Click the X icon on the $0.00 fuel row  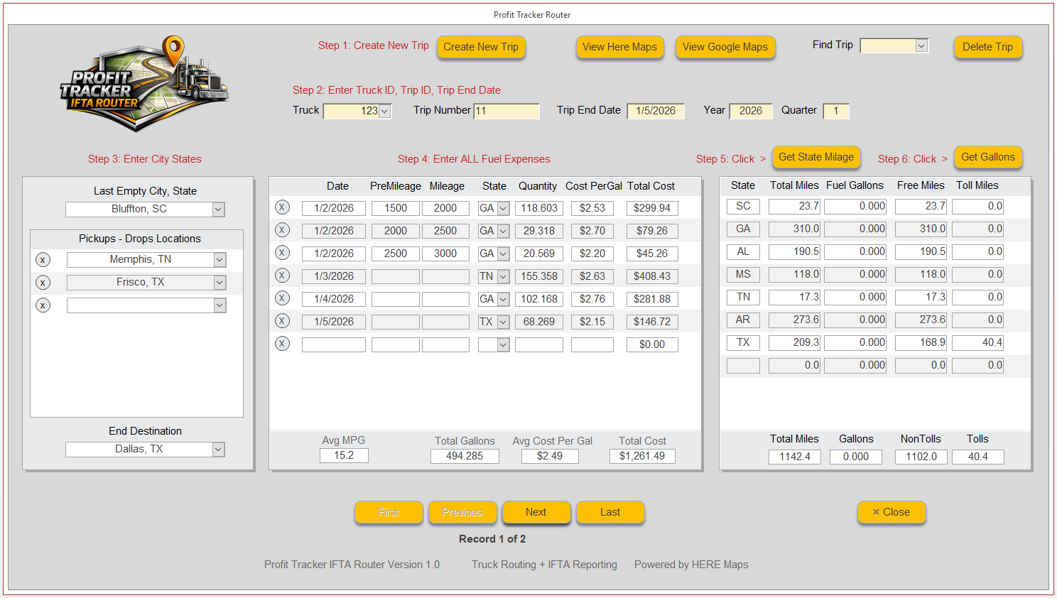click(283, 344)
